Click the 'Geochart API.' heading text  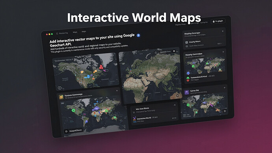61,45
